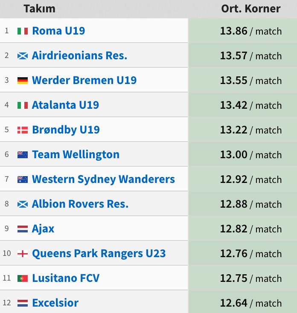Click the Dutch flag beside Ajax
Screen dimensions: 297x313
coord(23,229)
